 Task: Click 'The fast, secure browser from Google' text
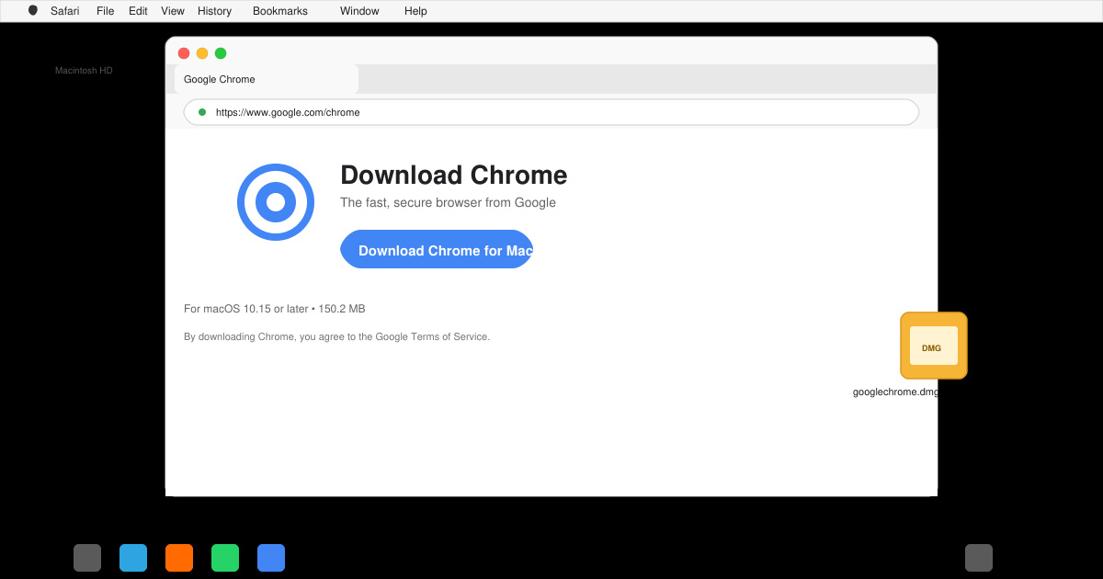[x=448, y=202]
